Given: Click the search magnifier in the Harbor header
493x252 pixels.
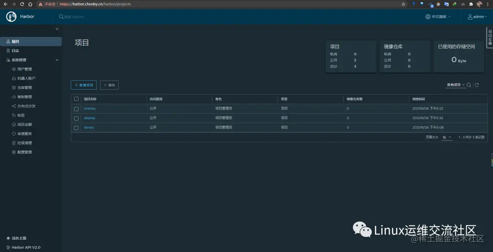Looking at the screenshot, I should click(61, 17).
